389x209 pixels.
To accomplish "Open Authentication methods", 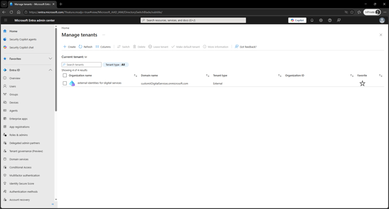I will (x=24, y=192).
